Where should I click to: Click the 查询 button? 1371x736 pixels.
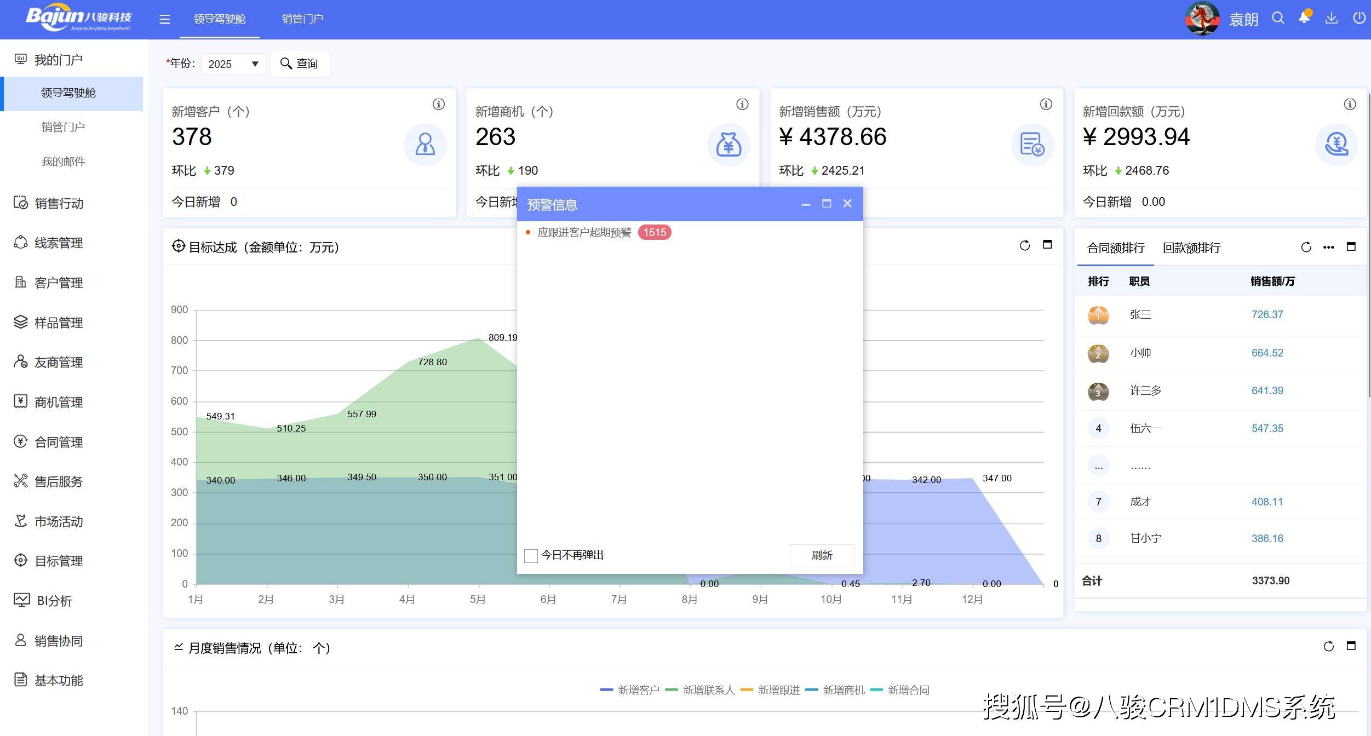click(300, 64)
